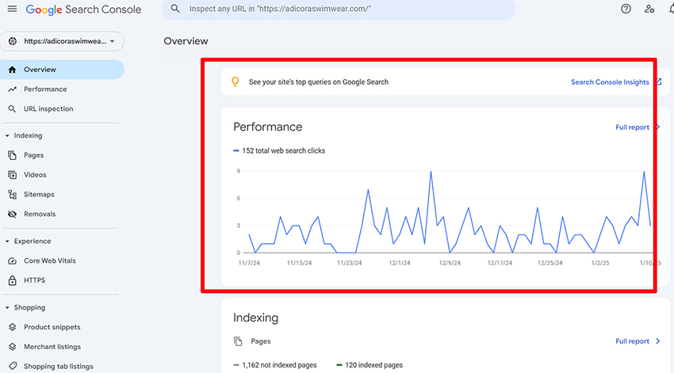Image resolution: width=674 pixels, height=373 pixels.
Task: Click the Shopping tab listings tag icon
Action: 12,367
